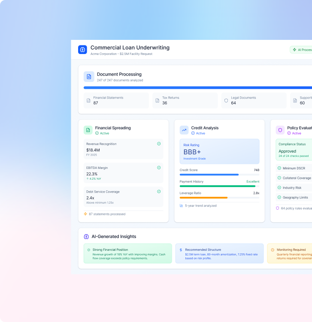Click the 5-year trend analyzed chart icon

[x=182, y=206]
